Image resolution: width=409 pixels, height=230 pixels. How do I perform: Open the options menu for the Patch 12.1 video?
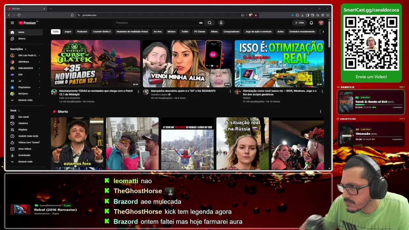click(138, 91)
